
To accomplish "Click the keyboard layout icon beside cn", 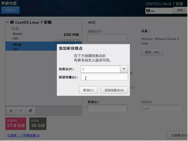I will coord(148,11).
